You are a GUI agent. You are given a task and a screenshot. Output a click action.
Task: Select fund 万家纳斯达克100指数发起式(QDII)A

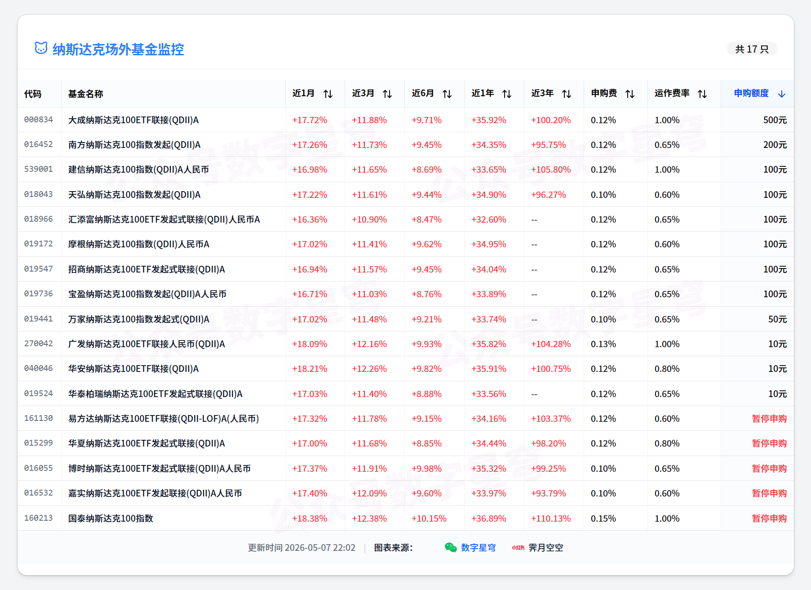139,319
